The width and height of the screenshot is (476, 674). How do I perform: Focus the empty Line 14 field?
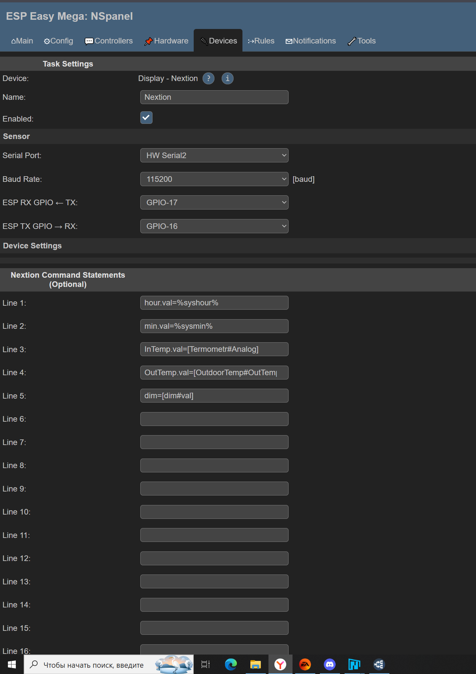coord(214,605)
